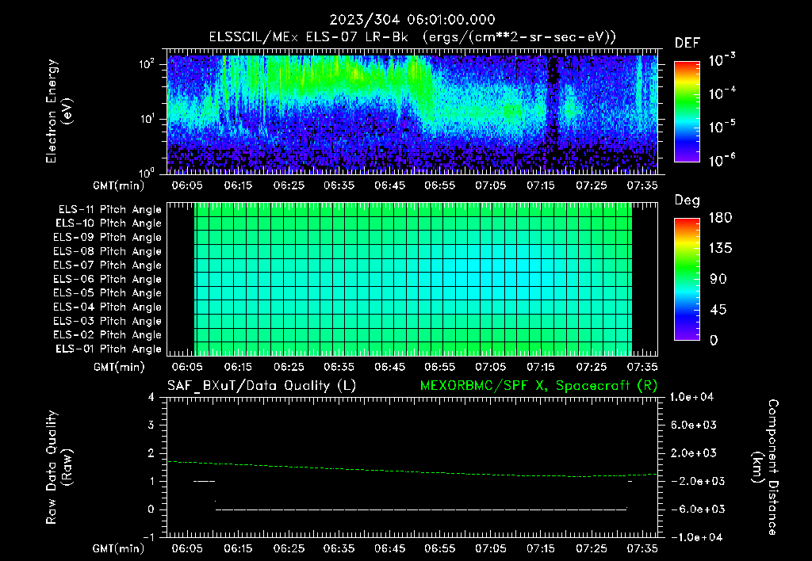
Task: Click '07:05' on the pitch angle time axis
Action: coord(490,367)
